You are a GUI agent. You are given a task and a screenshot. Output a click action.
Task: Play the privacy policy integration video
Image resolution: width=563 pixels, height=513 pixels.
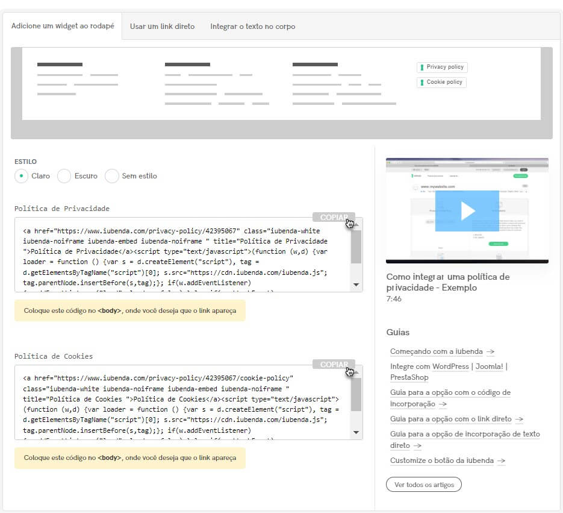467,210
